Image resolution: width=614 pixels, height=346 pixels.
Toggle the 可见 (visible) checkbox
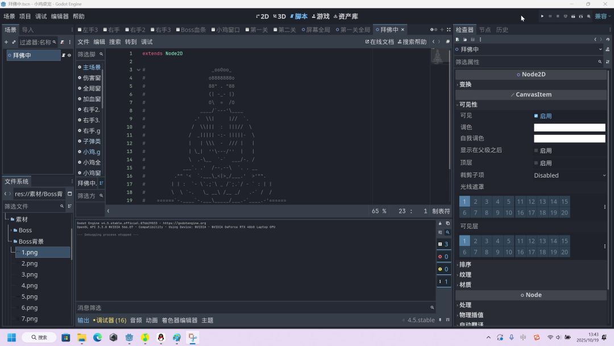[x=536, y=116]
